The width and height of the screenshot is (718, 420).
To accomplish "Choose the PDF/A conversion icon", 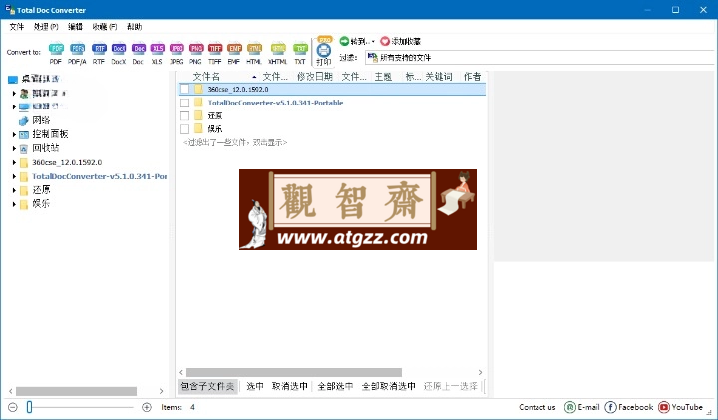I will tap(77, 49).
